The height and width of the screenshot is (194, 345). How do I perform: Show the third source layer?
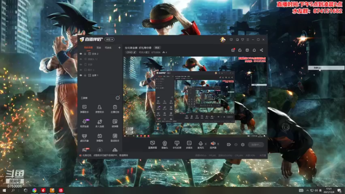(81, 64)
